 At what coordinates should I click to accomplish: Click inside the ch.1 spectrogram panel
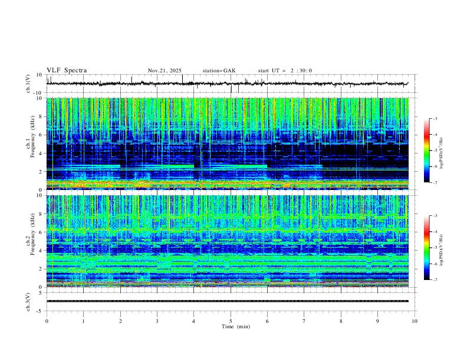click(x=227, y=144)
